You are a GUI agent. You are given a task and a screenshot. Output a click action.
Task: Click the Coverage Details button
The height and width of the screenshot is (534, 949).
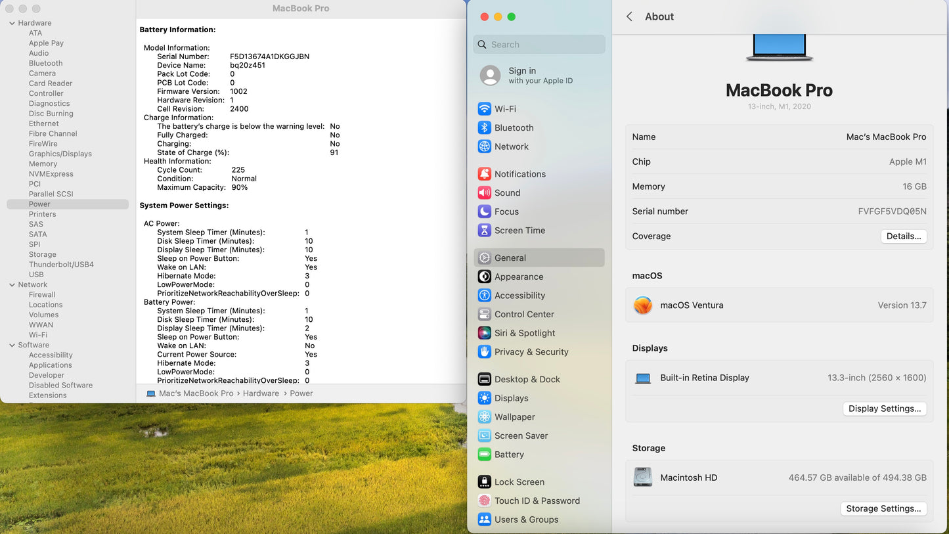pos(903,236)
